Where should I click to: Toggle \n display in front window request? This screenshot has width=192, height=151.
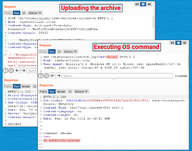(59, 52)
